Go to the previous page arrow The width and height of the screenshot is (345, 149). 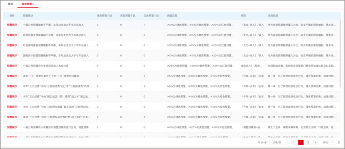point(294,143)
